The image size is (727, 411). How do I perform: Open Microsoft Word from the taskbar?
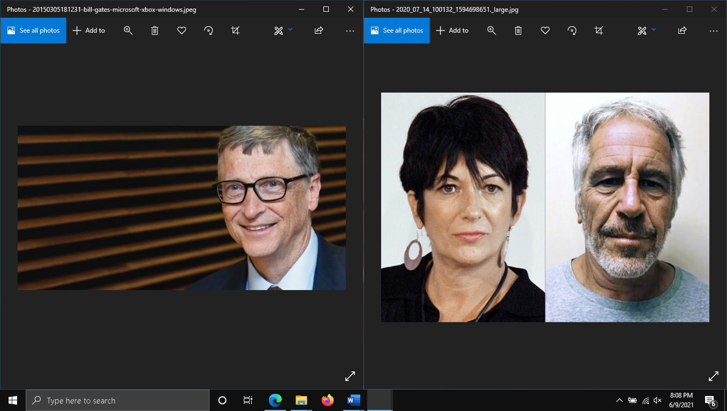[x=354, y=400]
